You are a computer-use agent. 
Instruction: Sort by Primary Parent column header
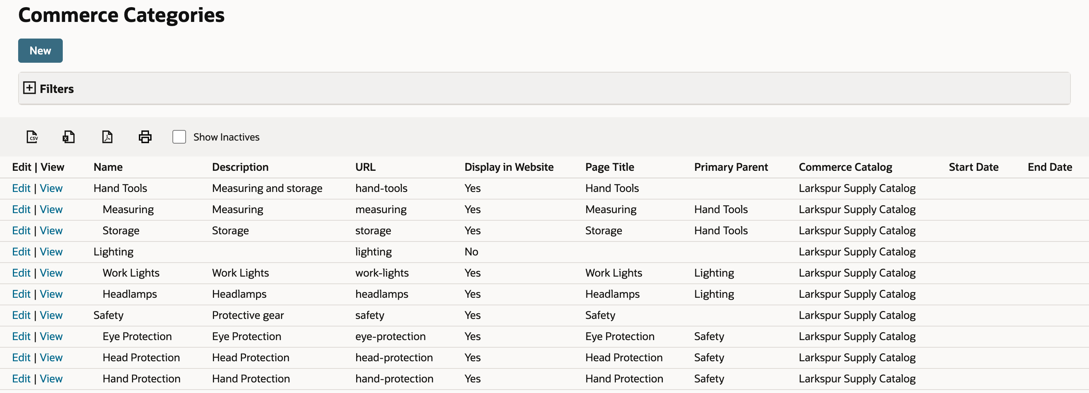(731, 167)
